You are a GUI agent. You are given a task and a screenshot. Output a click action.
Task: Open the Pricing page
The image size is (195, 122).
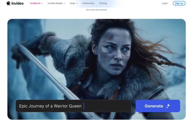click(x=103, y=3)
